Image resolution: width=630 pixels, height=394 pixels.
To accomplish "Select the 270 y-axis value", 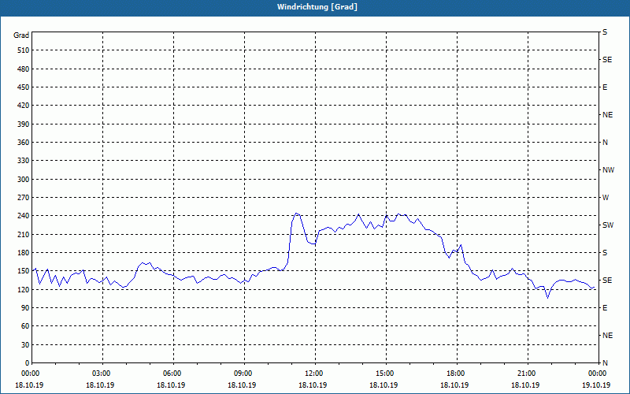I will pyautogui.click(x=24, y=198).
